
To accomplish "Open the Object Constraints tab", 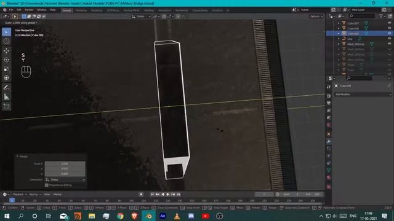I will (x=329, y=163).
